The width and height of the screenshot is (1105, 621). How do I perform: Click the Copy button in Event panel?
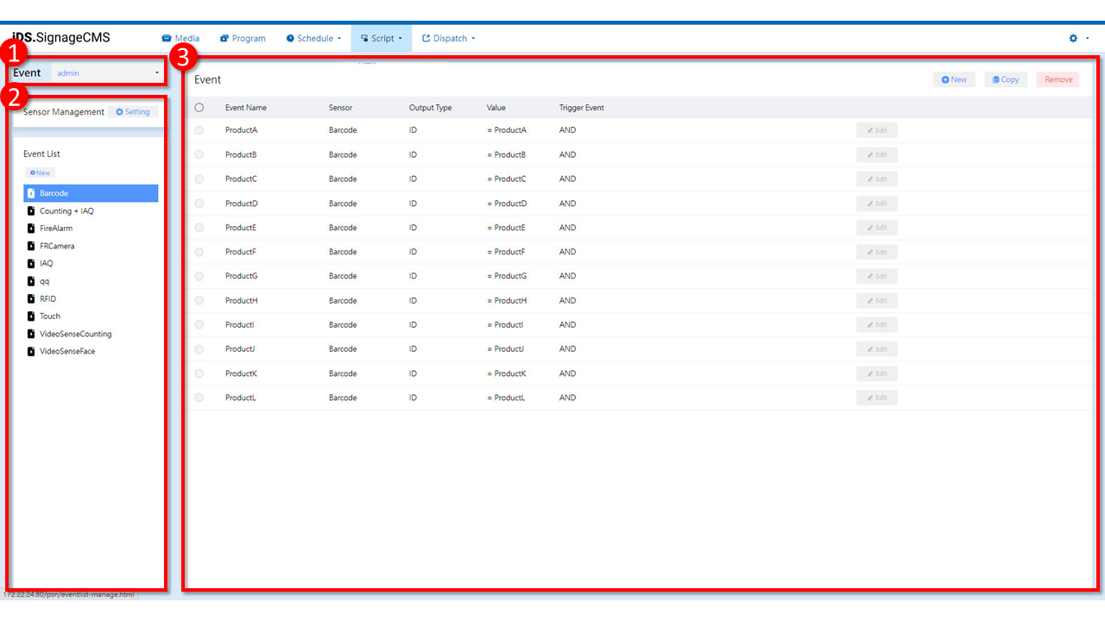[x=1006, y=79]
